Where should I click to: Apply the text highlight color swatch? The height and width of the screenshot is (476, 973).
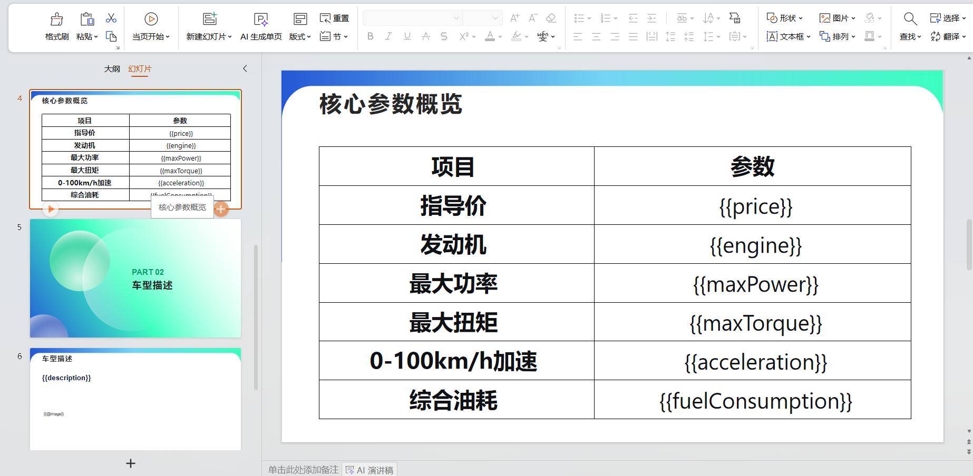pos(517,36)
